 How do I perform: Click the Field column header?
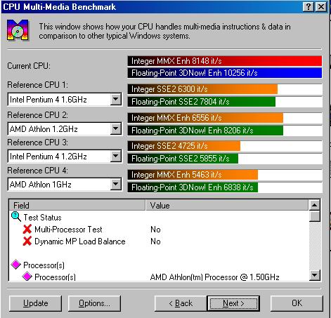(77, 205)
